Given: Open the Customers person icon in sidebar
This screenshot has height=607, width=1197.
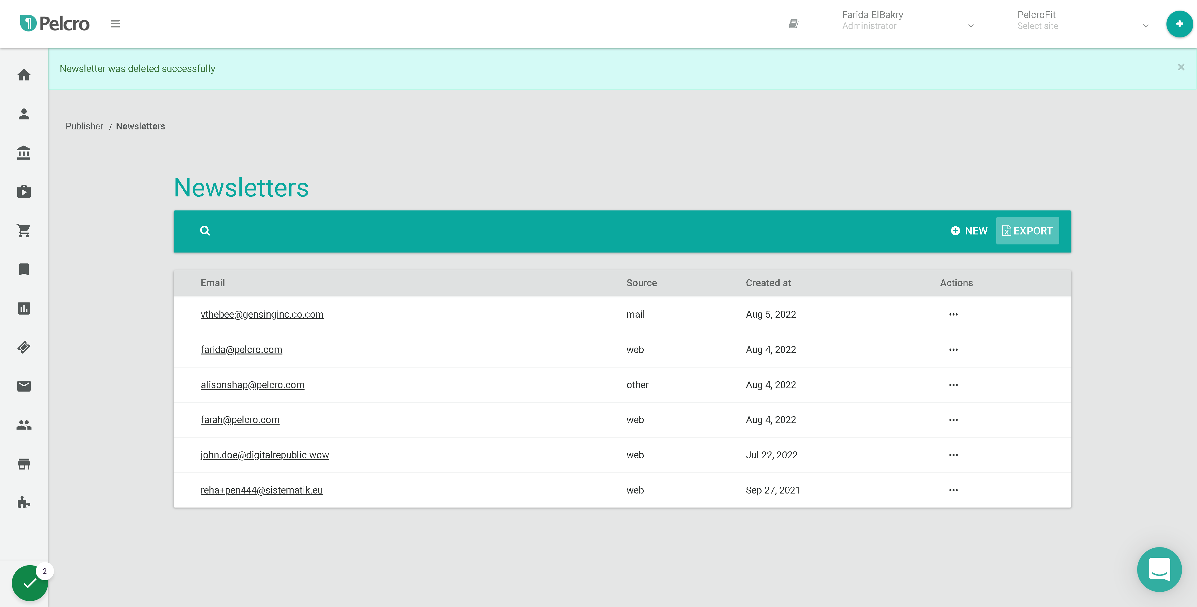Looking at the screenshot, I should click(24, 114).
